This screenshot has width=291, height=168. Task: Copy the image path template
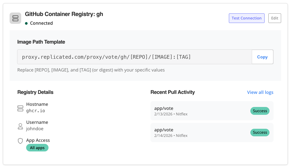[262, 57]
